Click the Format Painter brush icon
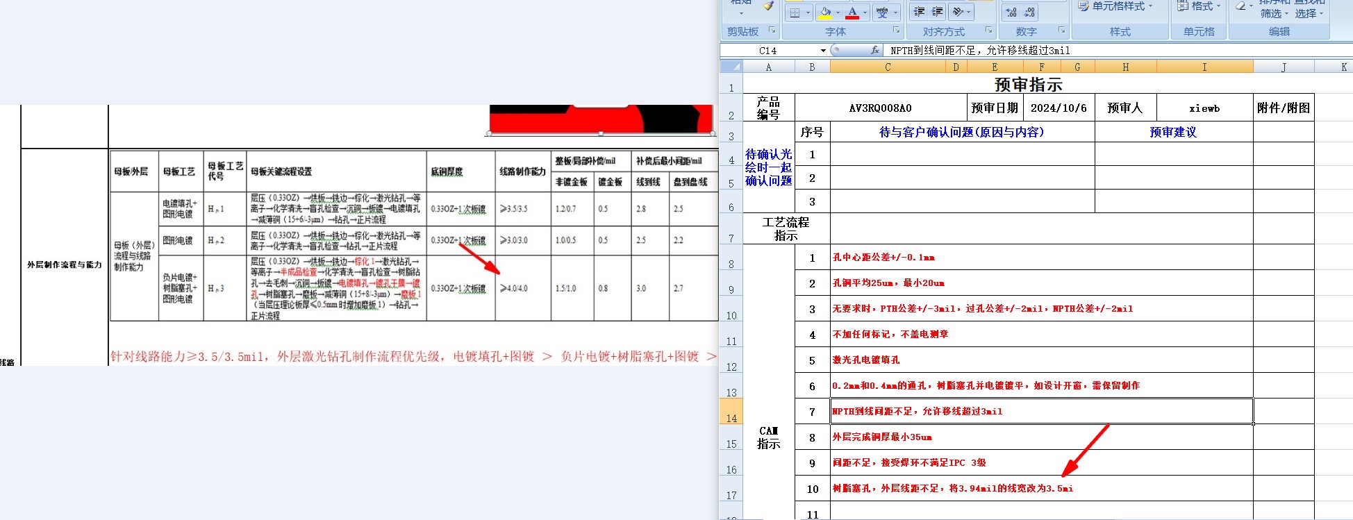1353x520 pixels. (x=767, y=6)
